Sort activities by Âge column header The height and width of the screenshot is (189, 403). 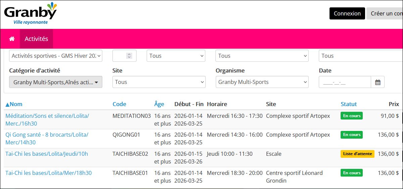159,104
